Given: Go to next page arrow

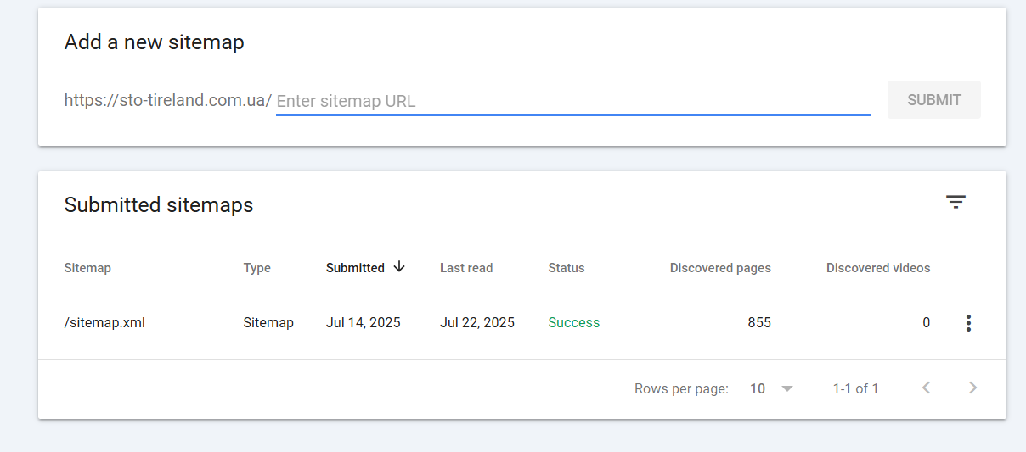Looking at the screenshot, I should click(972, 388).
